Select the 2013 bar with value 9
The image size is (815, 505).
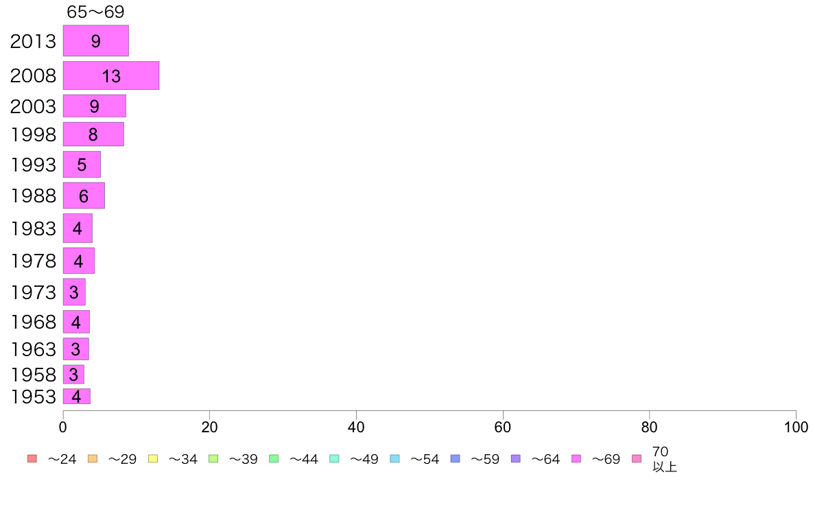point(95,40)
